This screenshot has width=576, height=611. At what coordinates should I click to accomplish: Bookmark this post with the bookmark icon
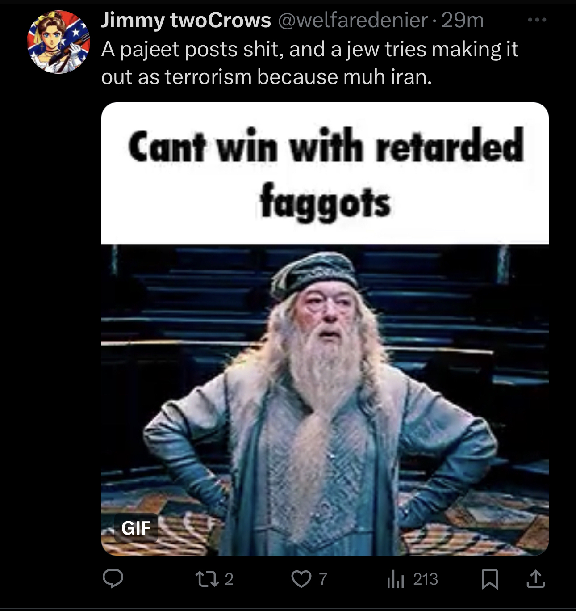tap(490, 579)
